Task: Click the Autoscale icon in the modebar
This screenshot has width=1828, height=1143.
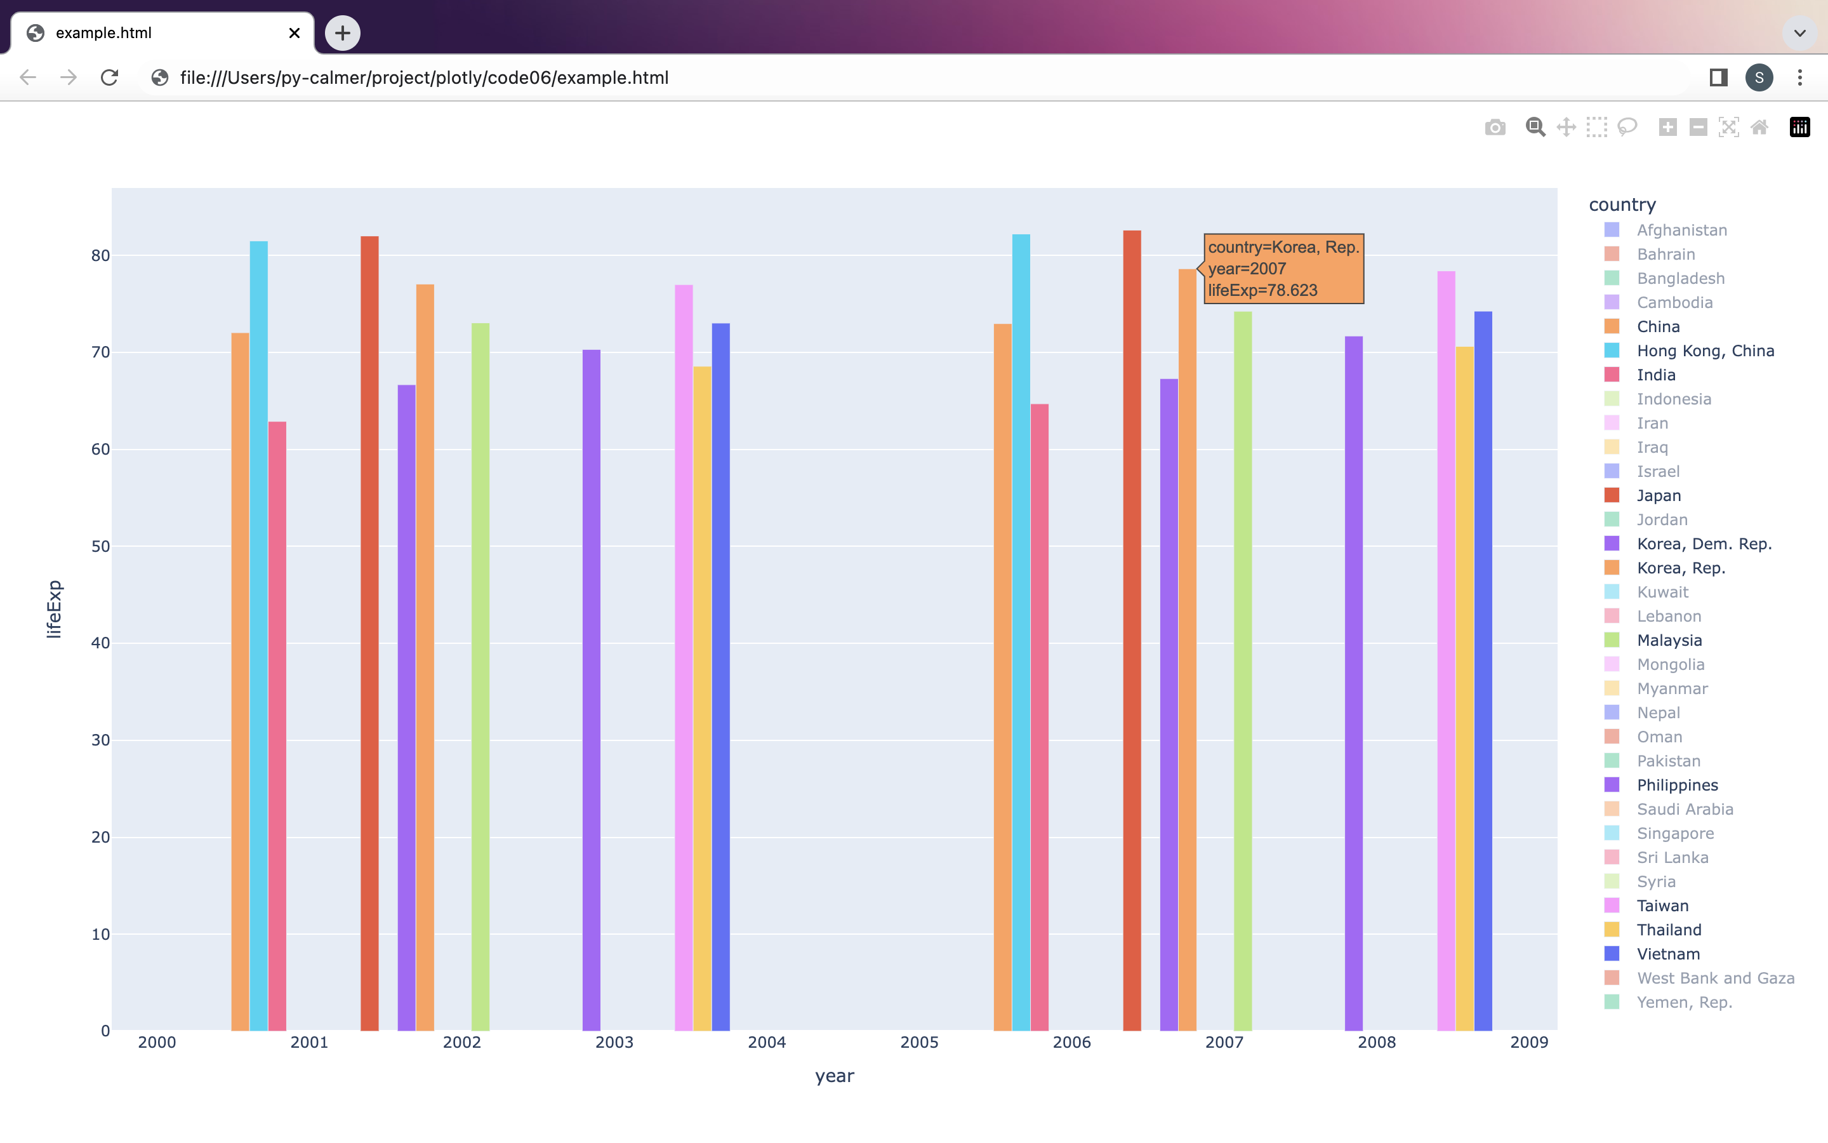Action: [1728, 127]
